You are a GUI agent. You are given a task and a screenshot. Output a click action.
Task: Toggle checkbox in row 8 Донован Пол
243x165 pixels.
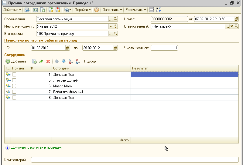tap(14, 98)
